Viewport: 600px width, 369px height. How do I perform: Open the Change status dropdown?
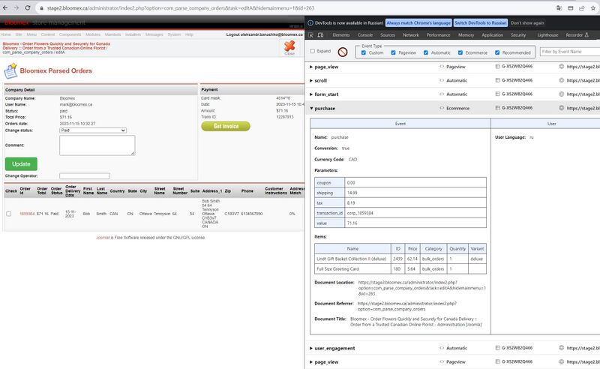(93, 130)
